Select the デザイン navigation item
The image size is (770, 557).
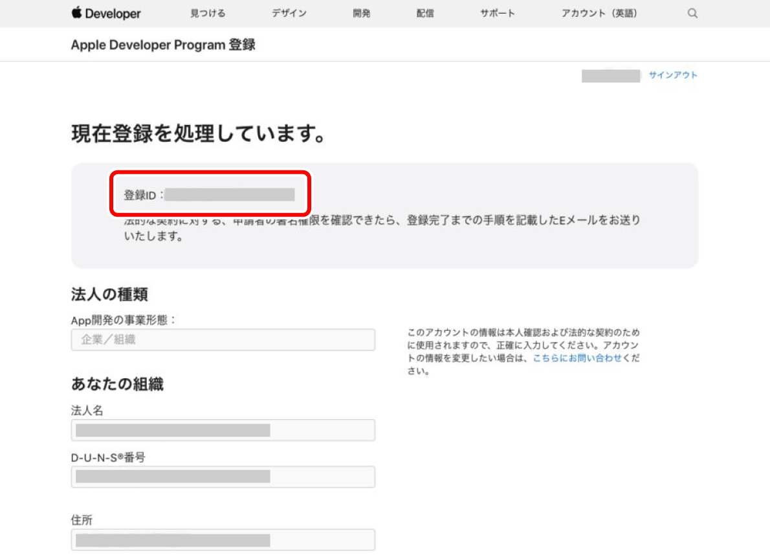289,14
